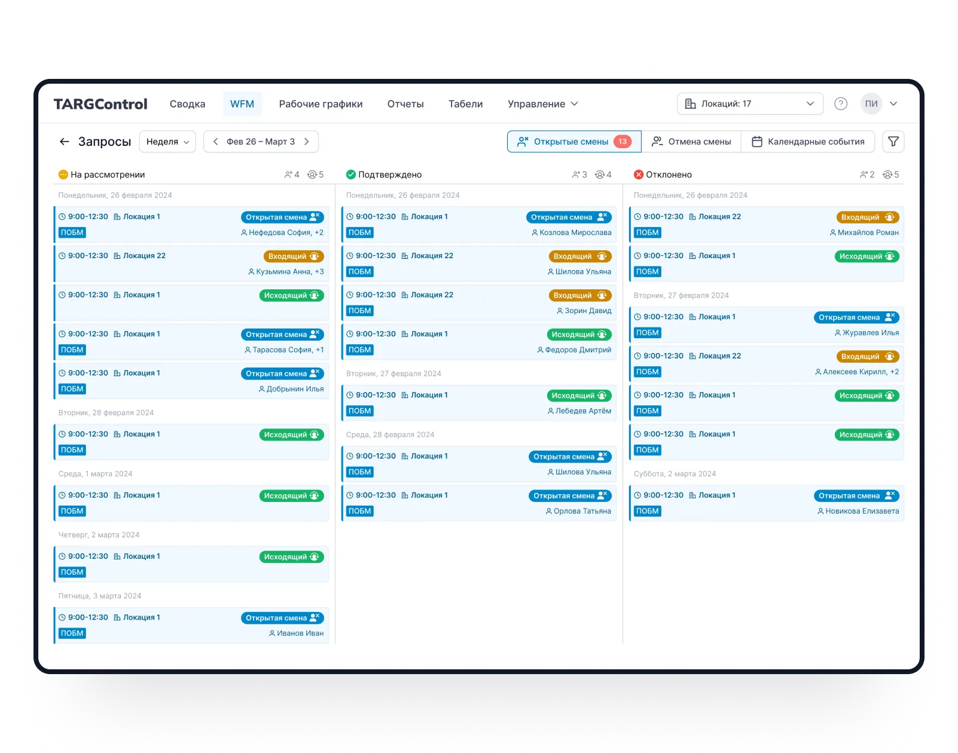
Task: Open Кузьмина Анна incoming request card
Action: pos(191,264)
